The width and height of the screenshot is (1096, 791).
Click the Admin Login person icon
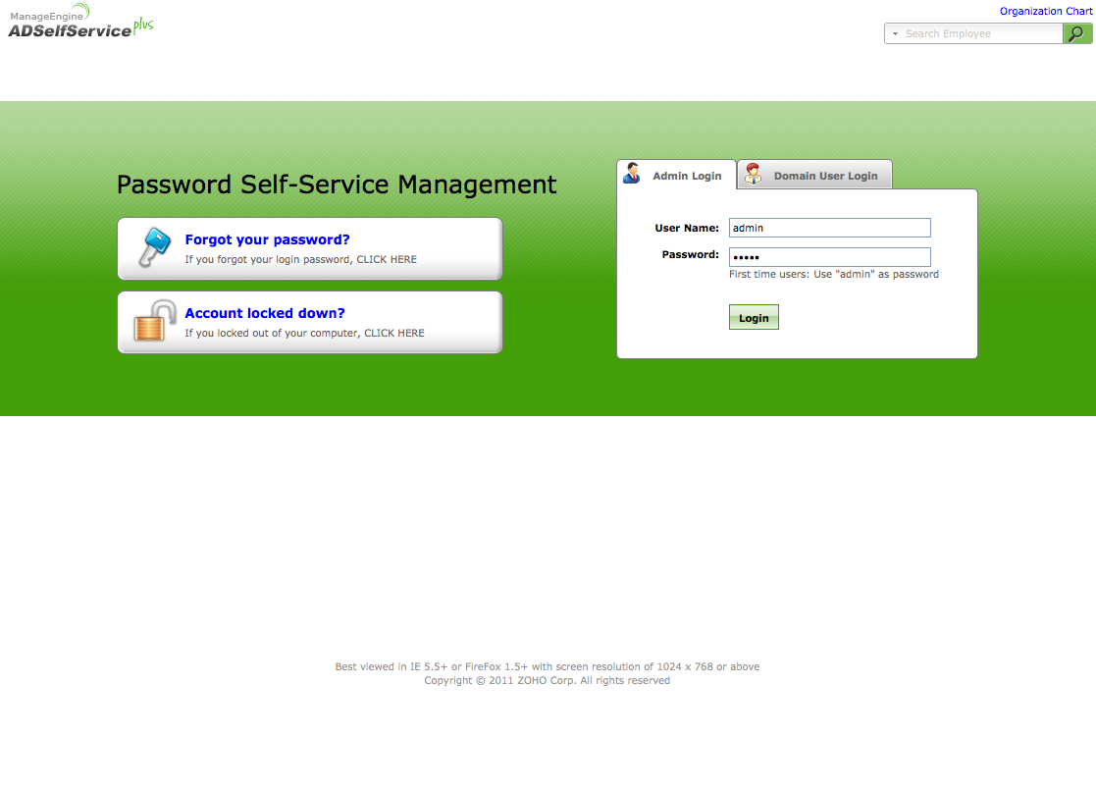click(x=632, y=174)
